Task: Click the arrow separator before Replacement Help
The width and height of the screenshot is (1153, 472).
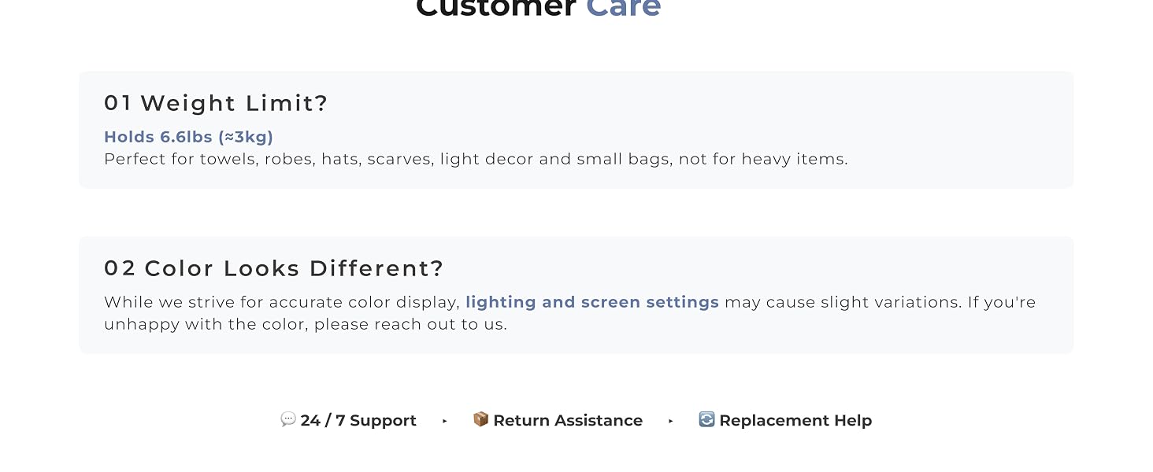Action: (671, 421)
